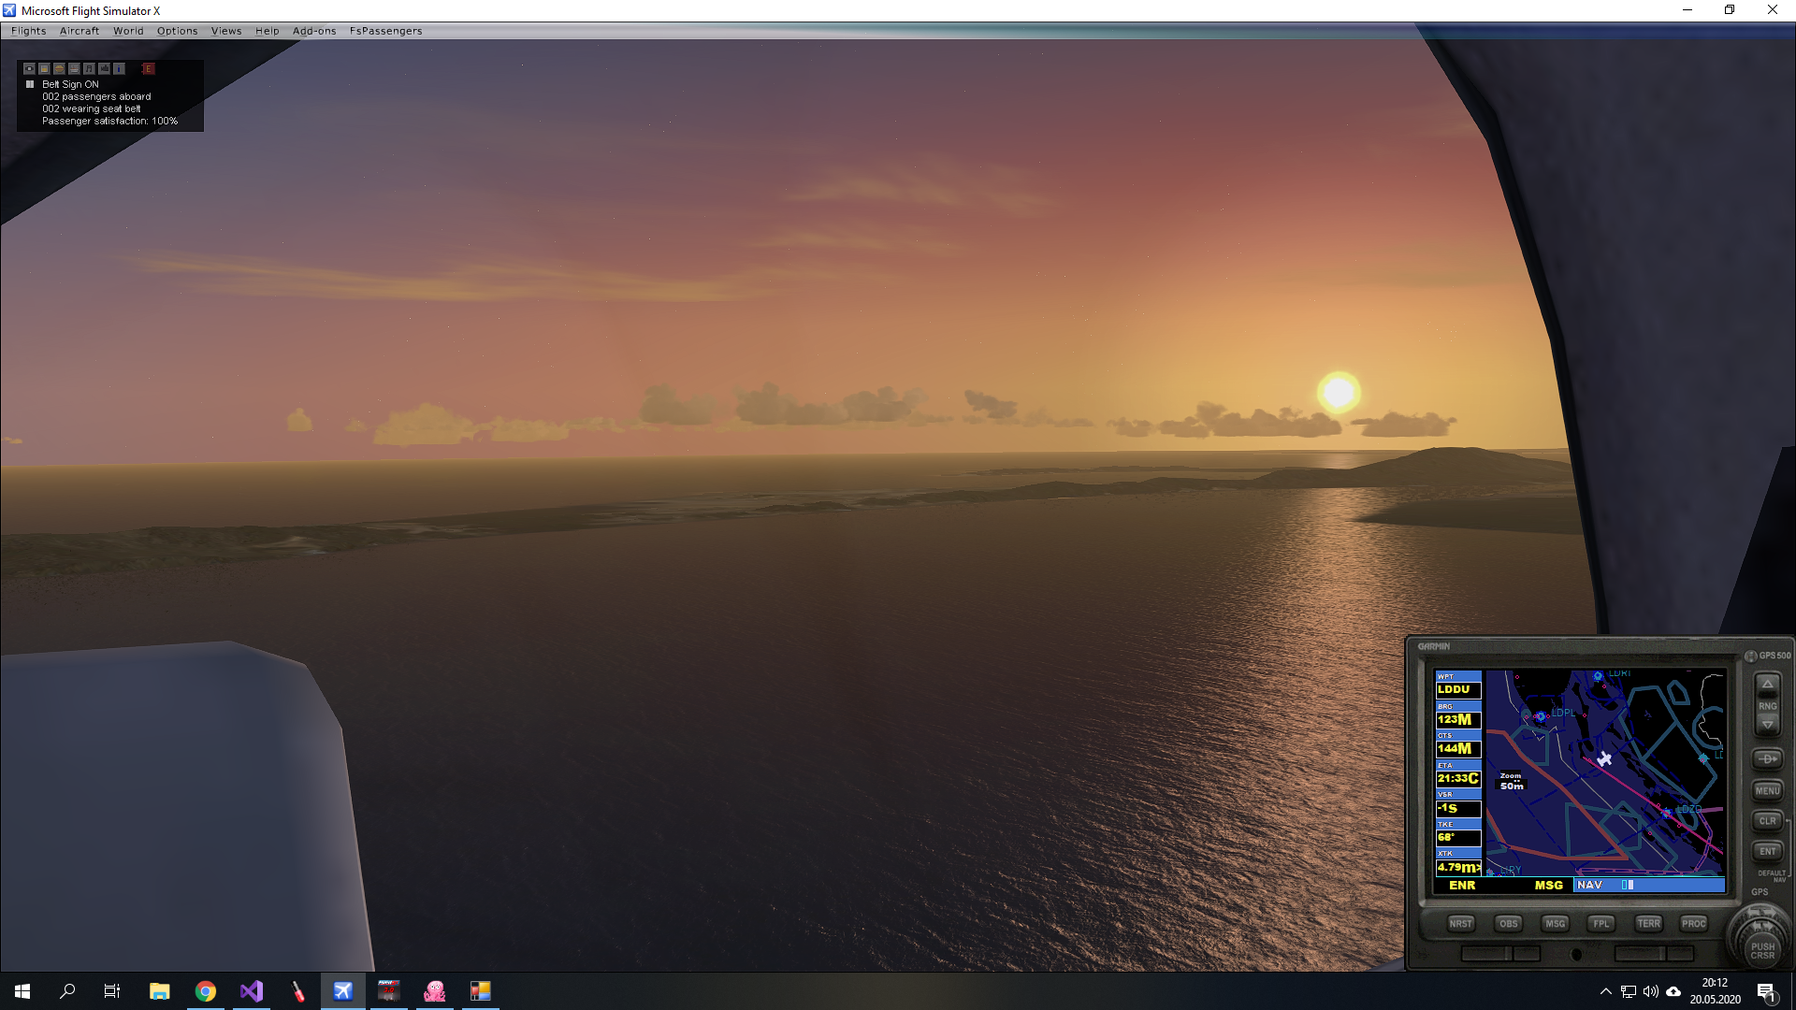
Task: Open the Add-ons menu
Action: click(x=313, y=31)
